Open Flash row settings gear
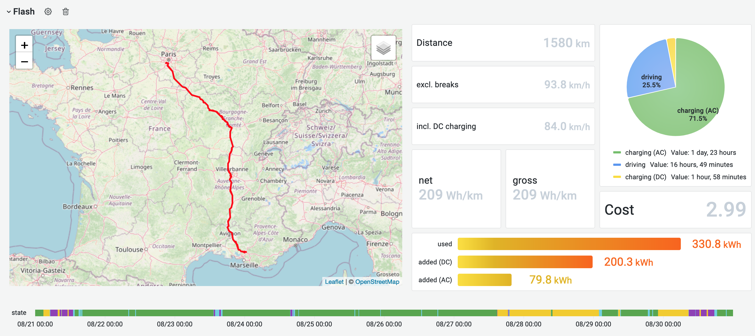The width and height of the screenshot is (755, 336). pos(48,12)
